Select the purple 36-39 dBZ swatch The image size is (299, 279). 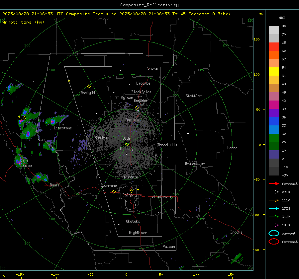click(274, 113)
